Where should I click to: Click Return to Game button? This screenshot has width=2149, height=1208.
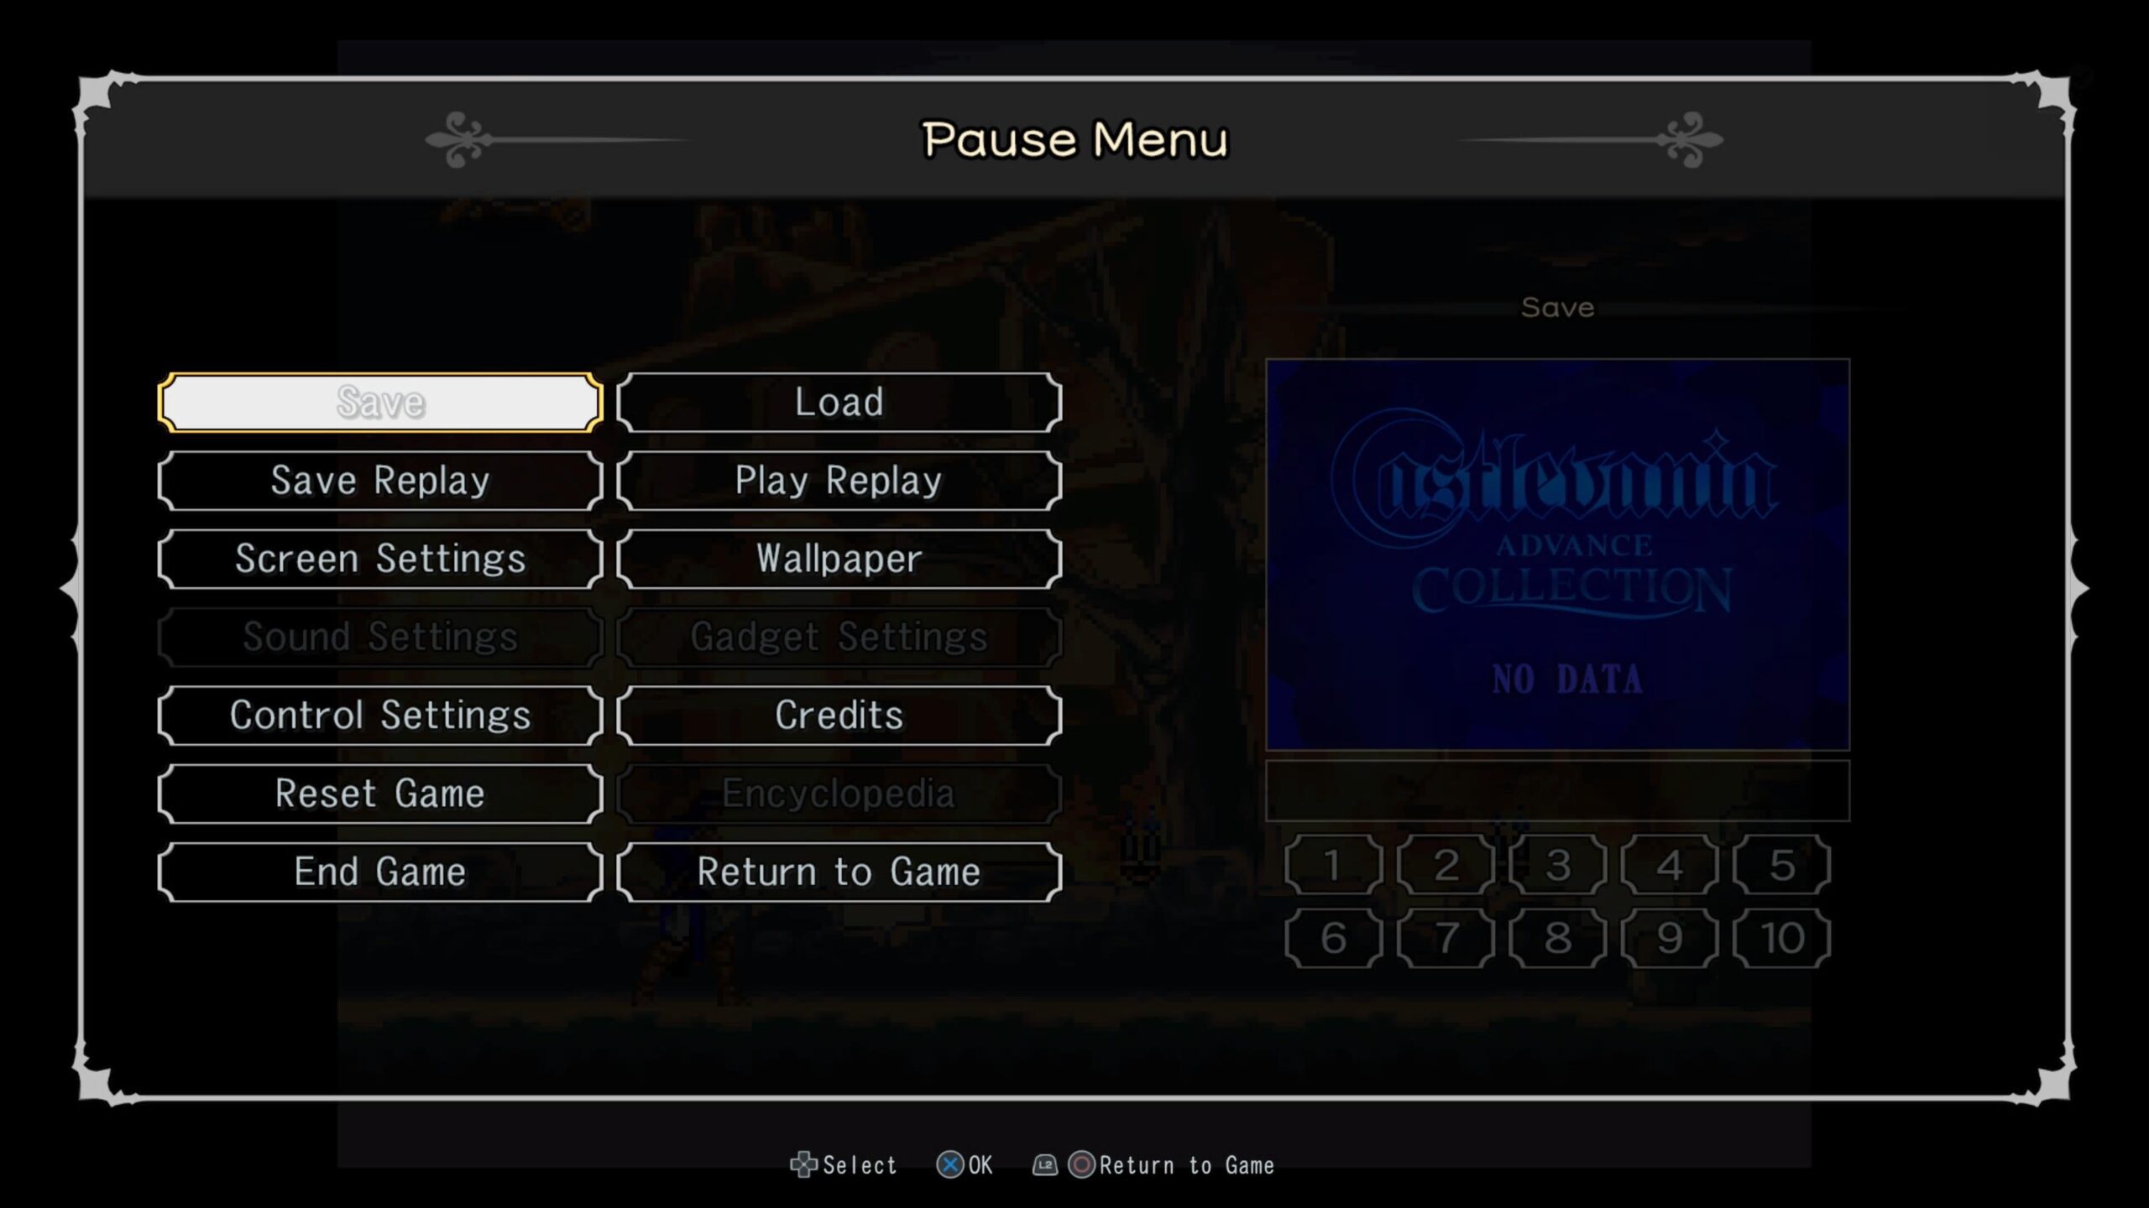(839, 870)
